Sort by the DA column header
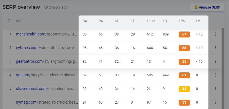The width and height of the screenshot is (229, 109). click(x=85, y=21)
